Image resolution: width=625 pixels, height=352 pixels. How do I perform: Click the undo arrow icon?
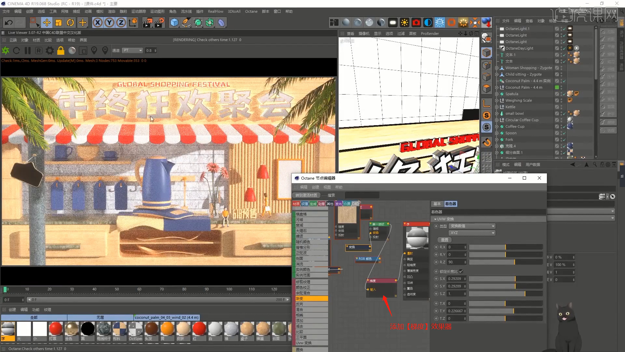pos(9,22)
